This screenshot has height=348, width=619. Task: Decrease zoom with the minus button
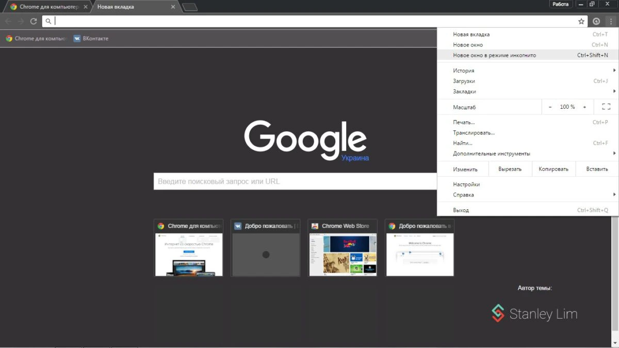pyautogui.click(x=550, y=107)
